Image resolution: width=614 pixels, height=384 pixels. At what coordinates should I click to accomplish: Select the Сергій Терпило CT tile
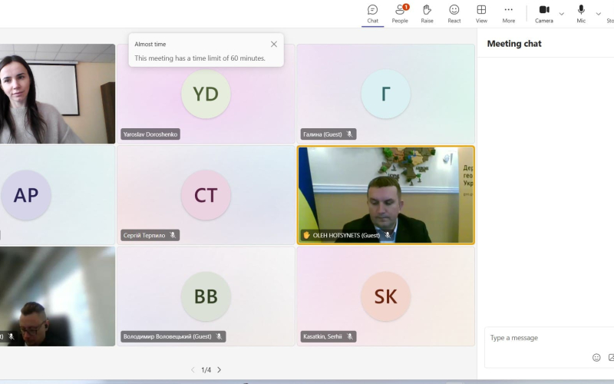tap(206, 195)
